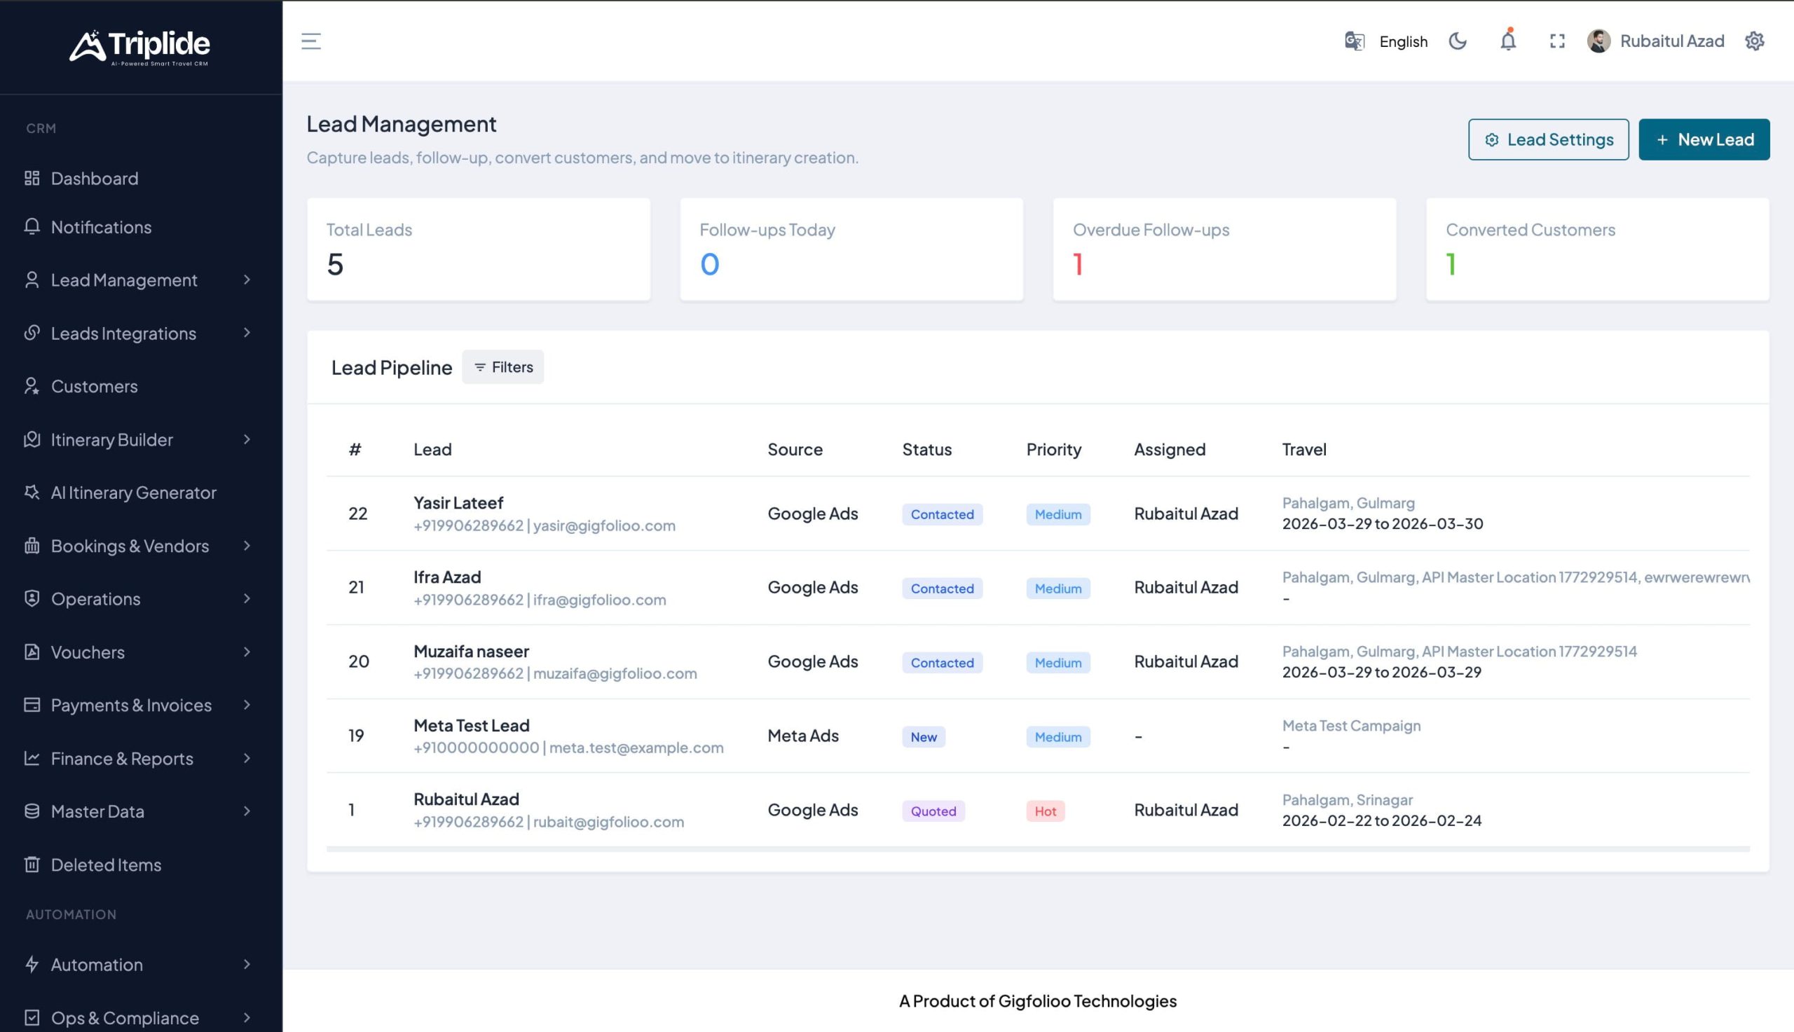
Task: Open the language translate icon
Action: click(1354, 41)
